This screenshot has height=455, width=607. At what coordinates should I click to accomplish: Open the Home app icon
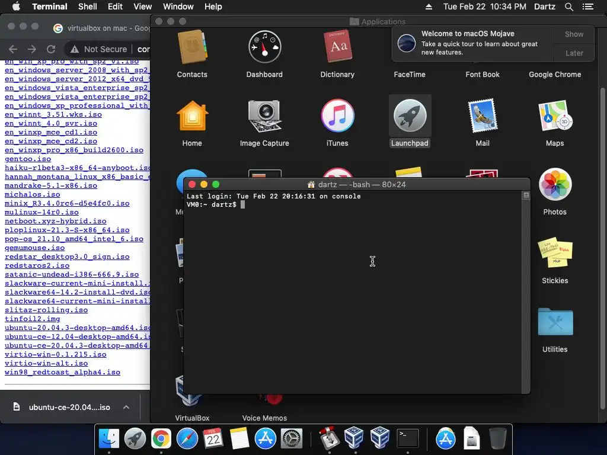(x=192, y=116)
